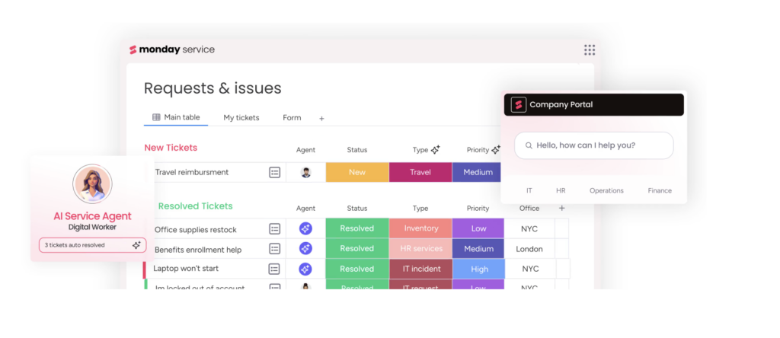Click AI agent icon on Laptop won't start row
Screen dimensions: 780x338
pos(305,269)
